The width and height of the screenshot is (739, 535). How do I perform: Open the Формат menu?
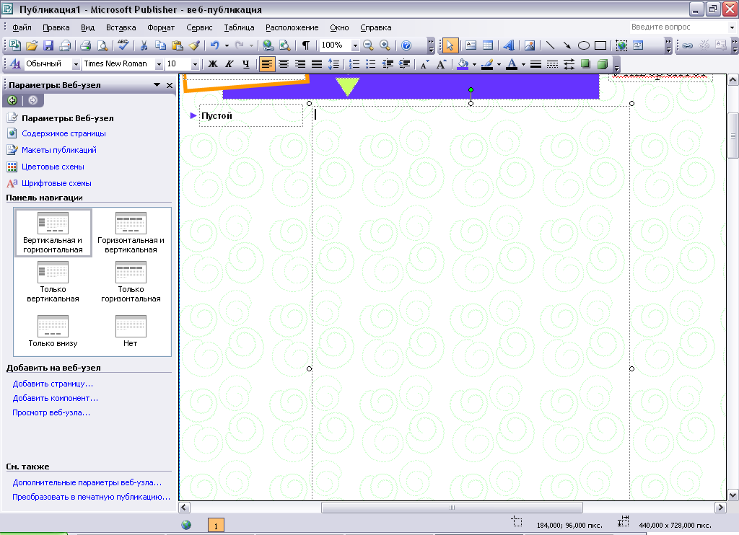coord(161,27)
